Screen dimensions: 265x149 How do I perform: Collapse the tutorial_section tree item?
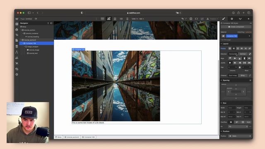pos(21,30)
